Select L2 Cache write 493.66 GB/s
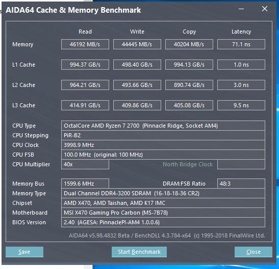Viewport: 279px width, 269px height. click(x=137, y=85)
